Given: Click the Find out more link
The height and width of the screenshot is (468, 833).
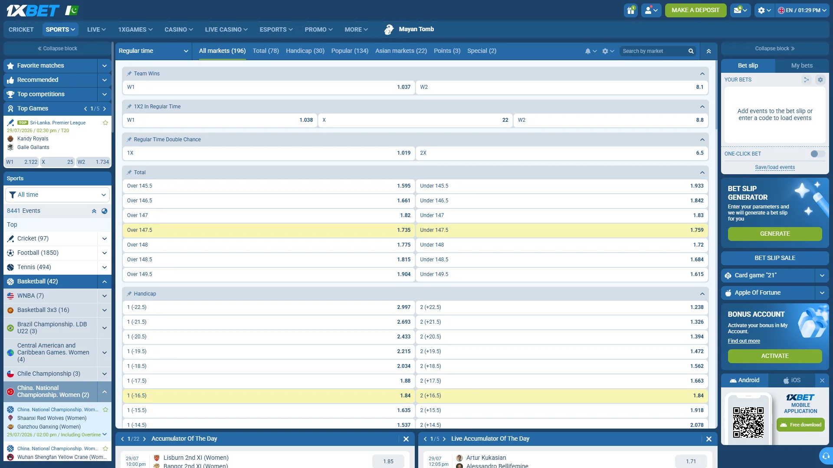Looking at the screenshot, I should (744, 341).
